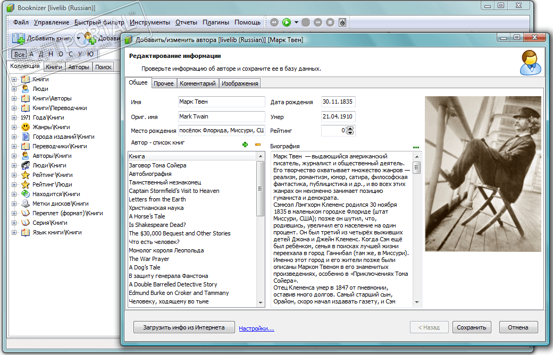Click the Отмена button
The image size is (553, 355).
(518, 327)
